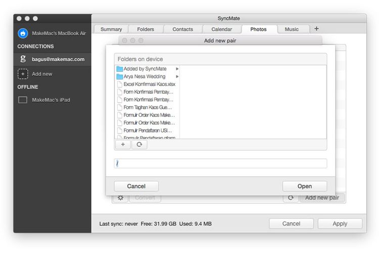Click the Add new text in sidebar

coord(42,74)
